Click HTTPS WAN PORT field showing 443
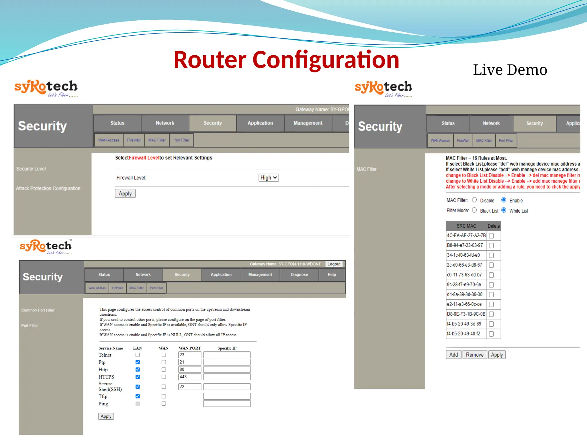587x440 pixels. (190, 377)
